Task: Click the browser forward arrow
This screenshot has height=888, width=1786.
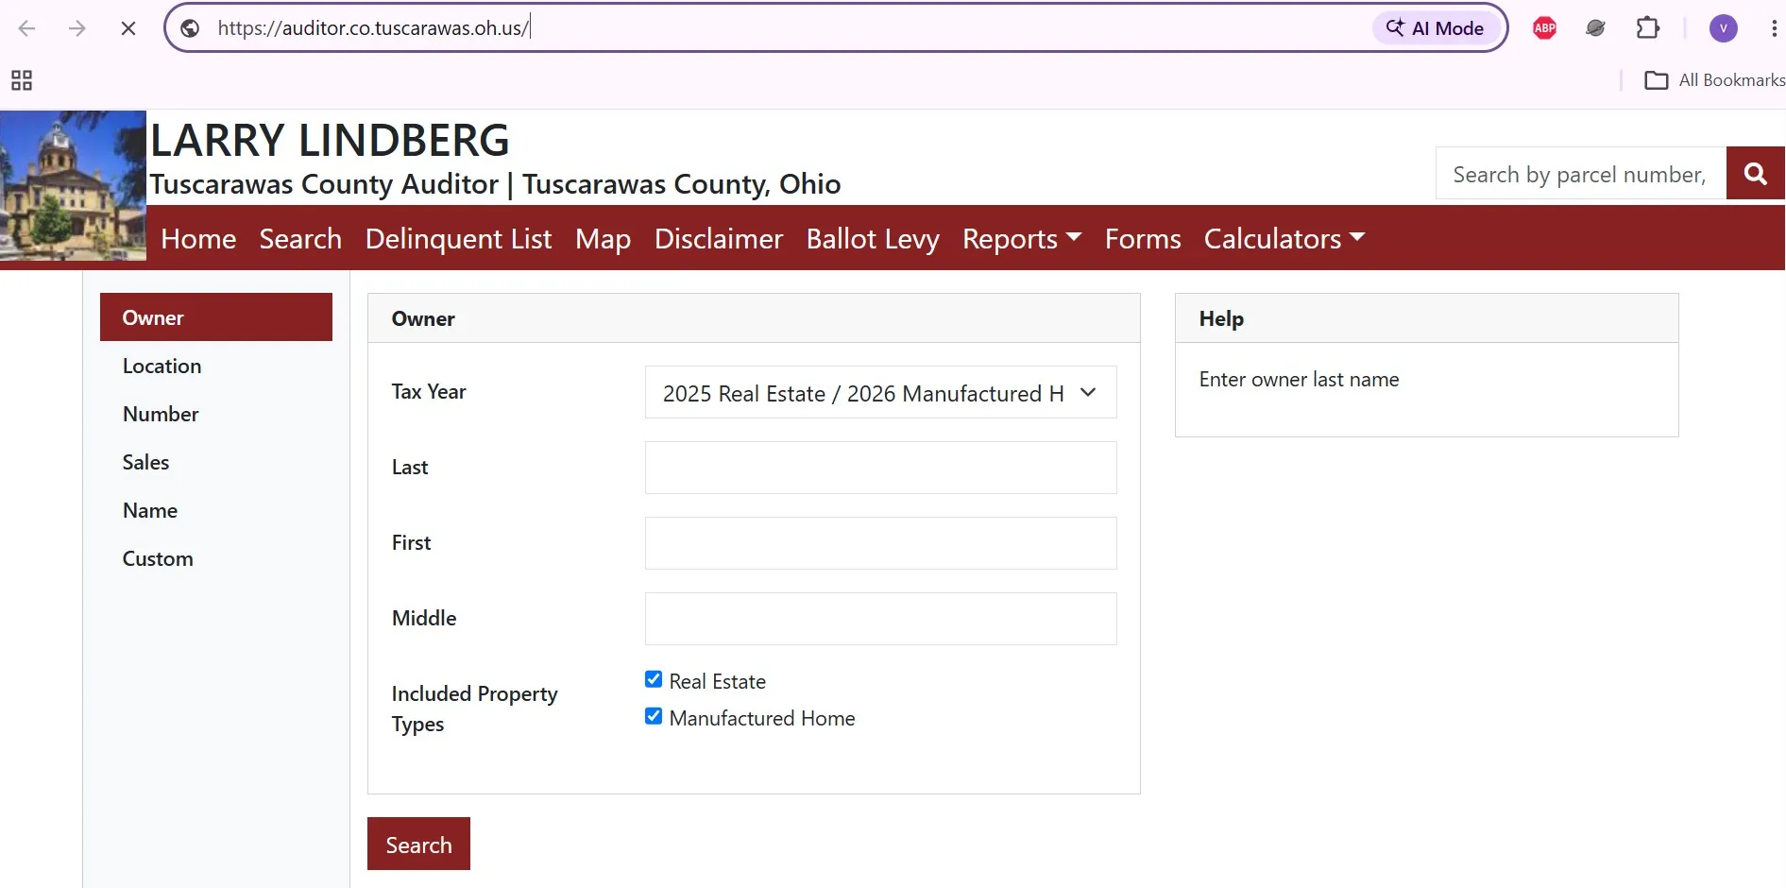Action: coord(77,28)
